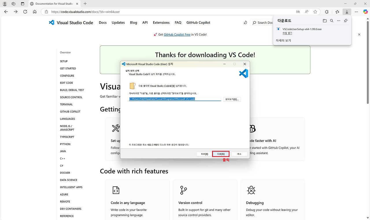Expand the SETUP section
Screen dimensions: 370x220
pyautogui.click(x=64, y=61)
